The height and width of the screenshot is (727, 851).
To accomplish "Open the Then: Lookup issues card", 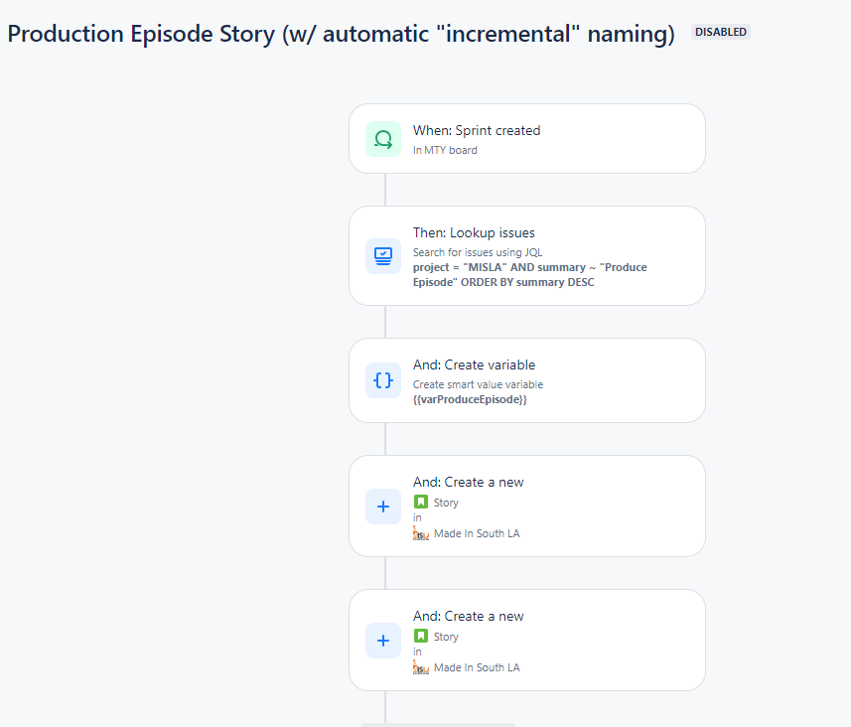I will (527, 255).
